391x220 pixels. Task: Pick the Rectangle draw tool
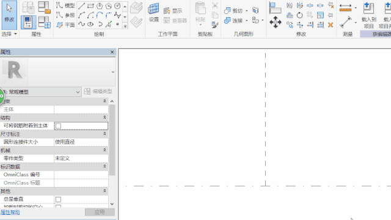pos(90,5)
